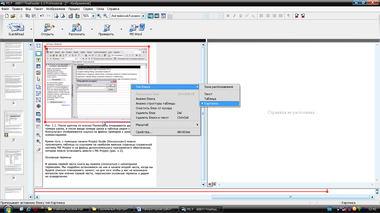Select the text block tool (T icon)
This screenshot has height=213, width=380.
tap(38, 60)
